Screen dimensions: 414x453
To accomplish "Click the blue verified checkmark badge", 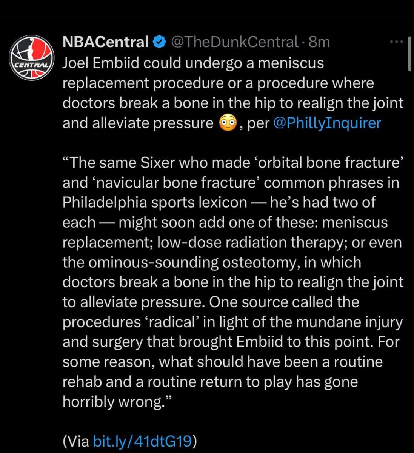I will (x=159, y=42).
